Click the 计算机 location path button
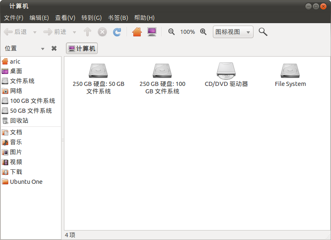 (x=82, y=48)
